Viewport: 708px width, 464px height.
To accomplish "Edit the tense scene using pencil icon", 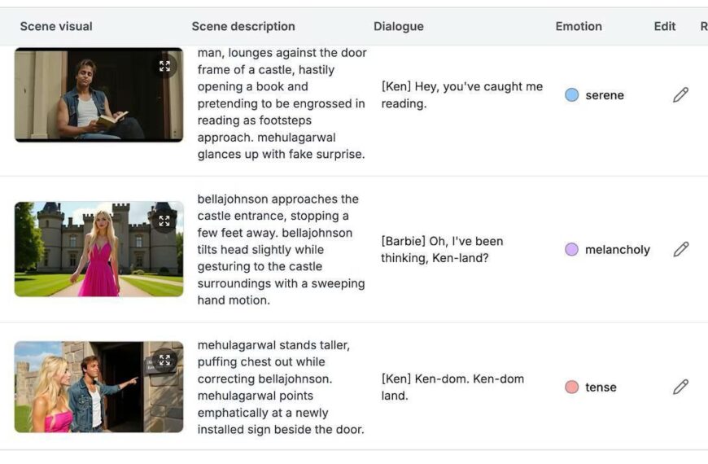I will coord(680,387).
